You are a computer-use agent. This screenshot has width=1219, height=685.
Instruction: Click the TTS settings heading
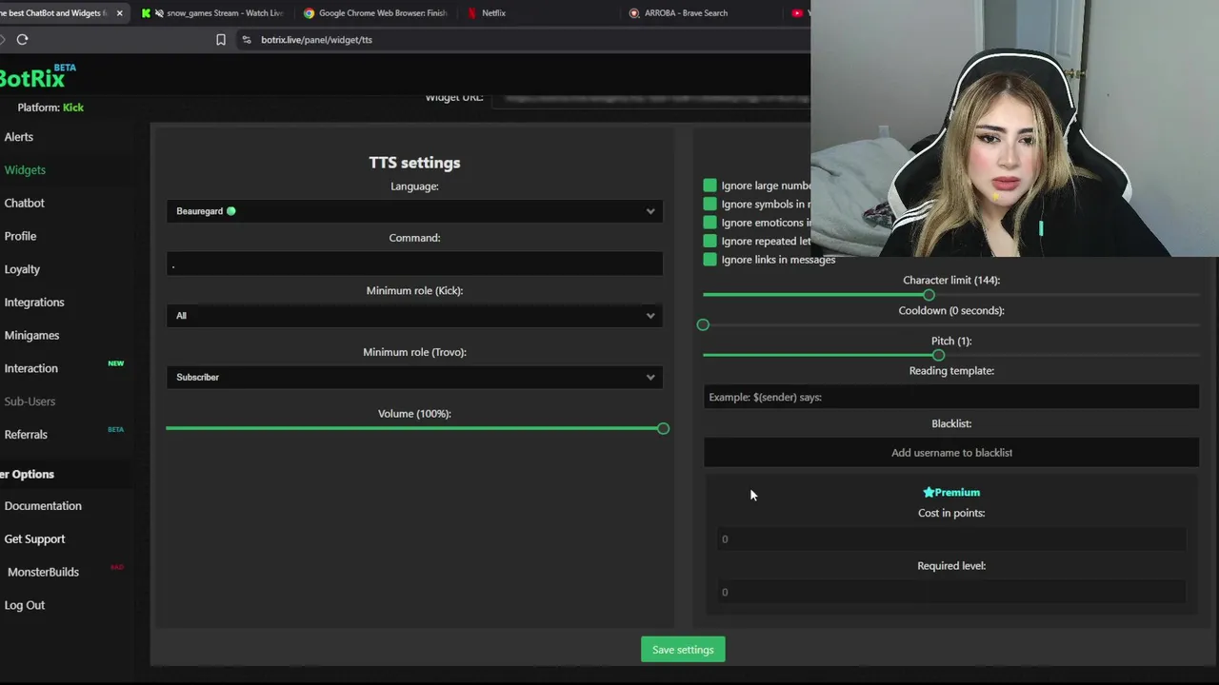pos(414,163)
